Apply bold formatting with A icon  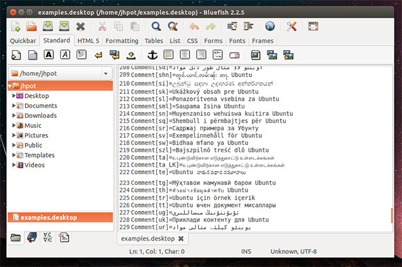[49, 55]
